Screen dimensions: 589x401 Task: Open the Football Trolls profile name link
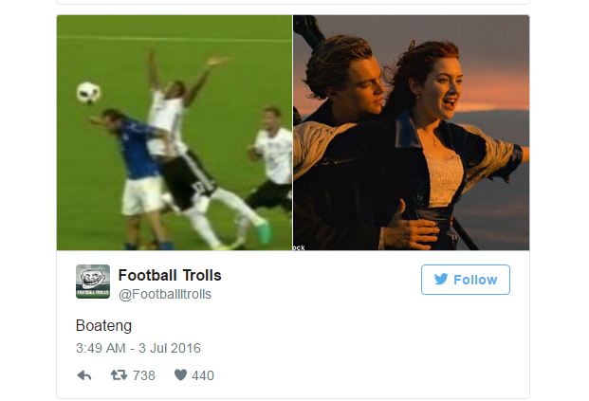click(170, 275)
